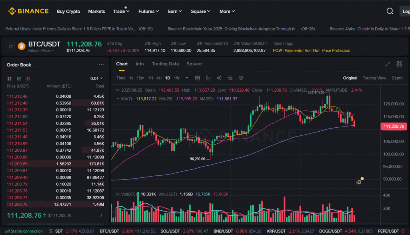Open the 0.01 price precision dropdown
The image size is (410, 235).
(x=96, y=78)
